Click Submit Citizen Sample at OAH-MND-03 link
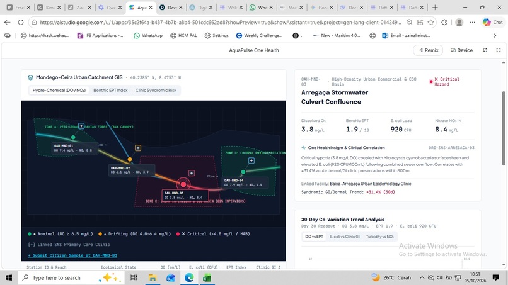Image resolution: width=508 pixels, height=285 pixels. tap(72, 255)
